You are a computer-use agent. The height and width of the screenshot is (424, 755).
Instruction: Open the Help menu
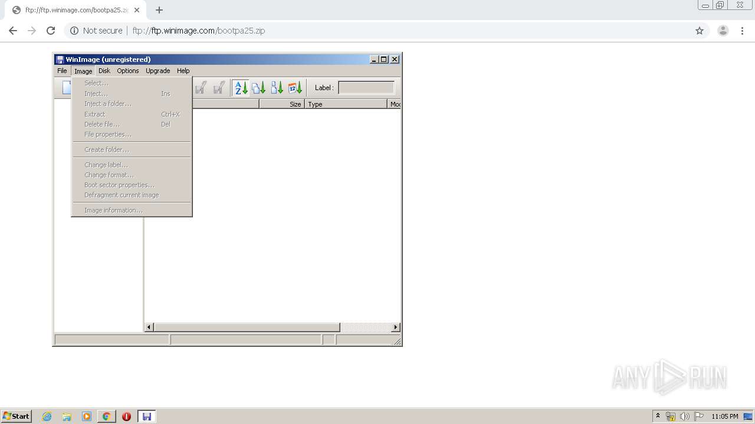click(183, 71)
